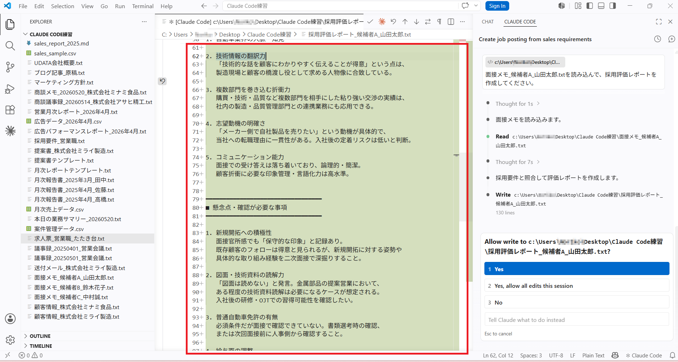
Task: Click Claude Code status bar item
Action: point(644,355)
